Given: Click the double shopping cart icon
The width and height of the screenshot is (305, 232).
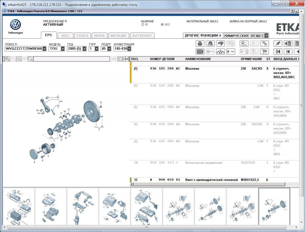Looking at the screenshot, I should 264,43.
